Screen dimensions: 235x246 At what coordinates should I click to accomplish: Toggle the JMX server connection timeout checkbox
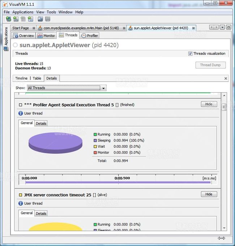(21, 195)
